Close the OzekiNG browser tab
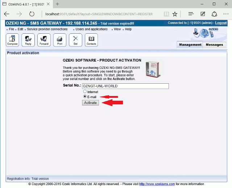The height and width of the screenshot is (188, 232). point(48,4)
